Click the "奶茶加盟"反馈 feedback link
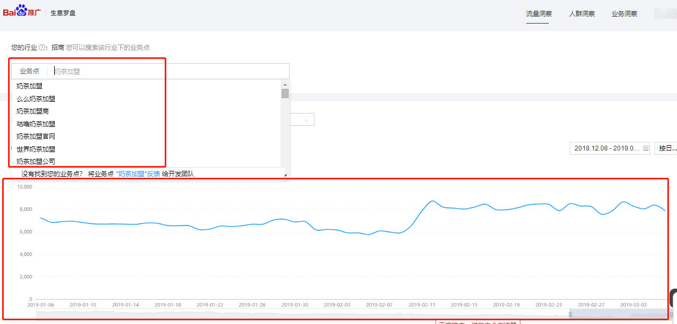Screen dimensions: 677x324 point(138,174)
